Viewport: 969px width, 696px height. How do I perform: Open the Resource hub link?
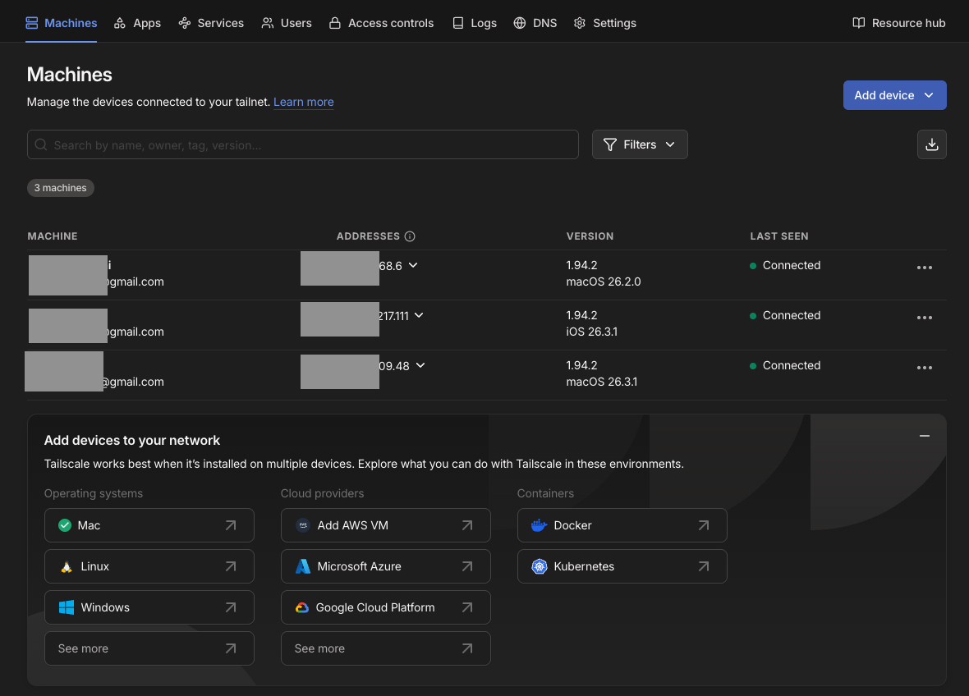899,23
